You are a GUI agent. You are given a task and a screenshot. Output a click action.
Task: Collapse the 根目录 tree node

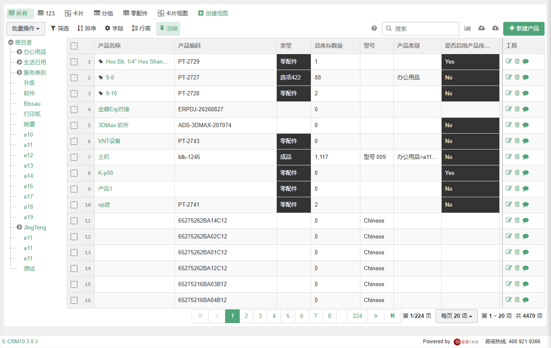(11, 42)
